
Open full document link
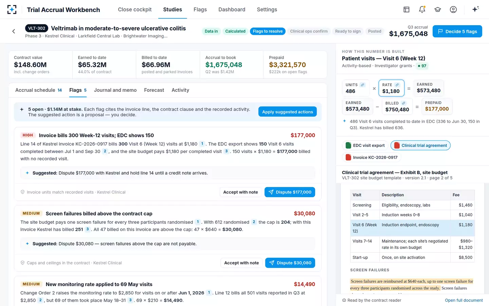pos(464,300)
